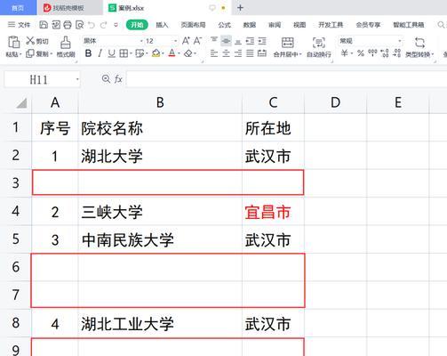
Task: Open the fill color dropdown arrow
Action: click(163, 53)
